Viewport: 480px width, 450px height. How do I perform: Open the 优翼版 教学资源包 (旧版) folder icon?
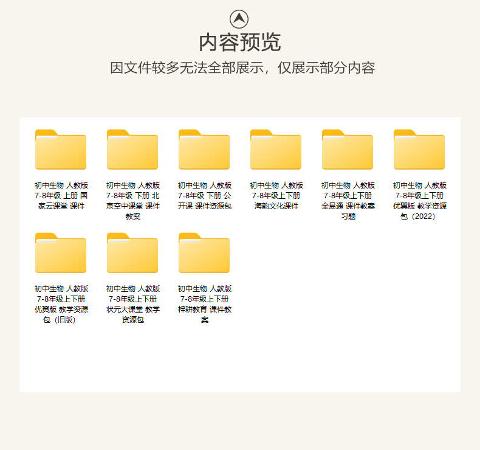coord(61,253)
